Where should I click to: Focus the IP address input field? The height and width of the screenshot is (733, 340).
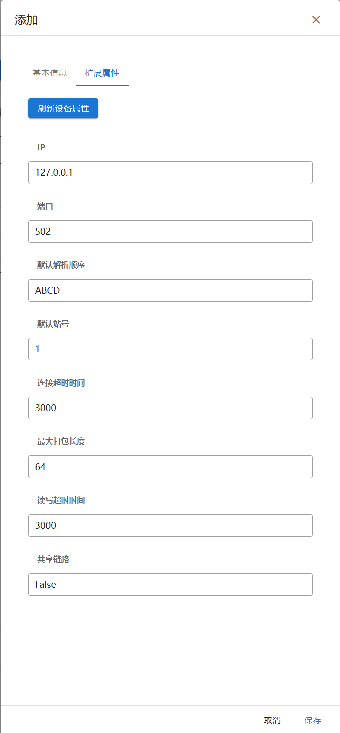point(170,172)
